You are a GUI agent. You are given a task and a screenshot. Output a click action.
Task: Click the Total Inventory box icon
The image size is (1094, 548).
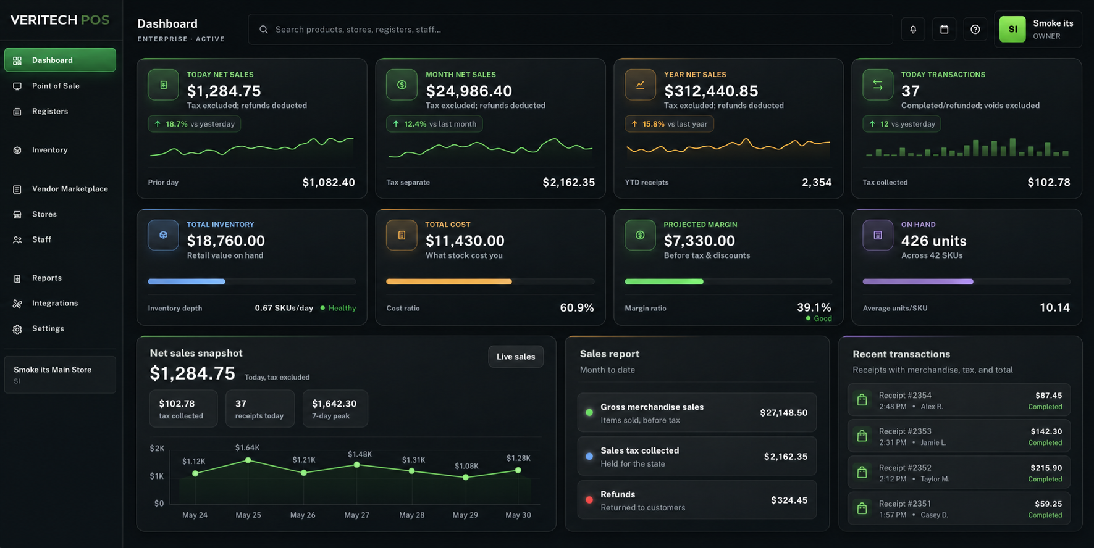[163, 235]
